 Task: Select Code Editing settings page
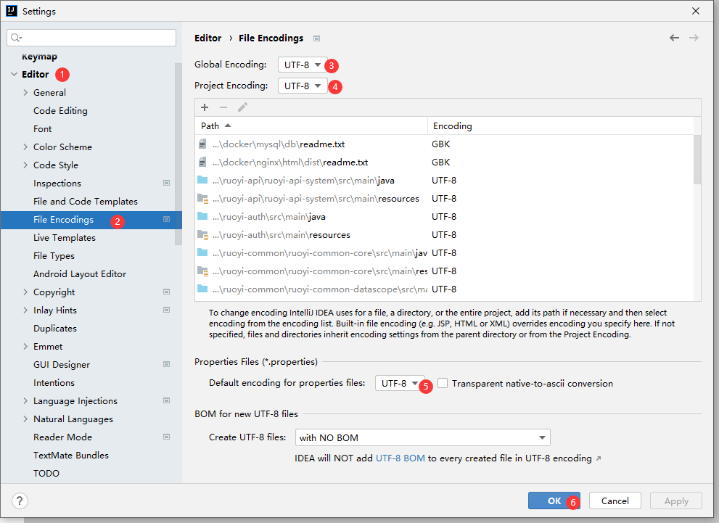[x=60, y=110]
